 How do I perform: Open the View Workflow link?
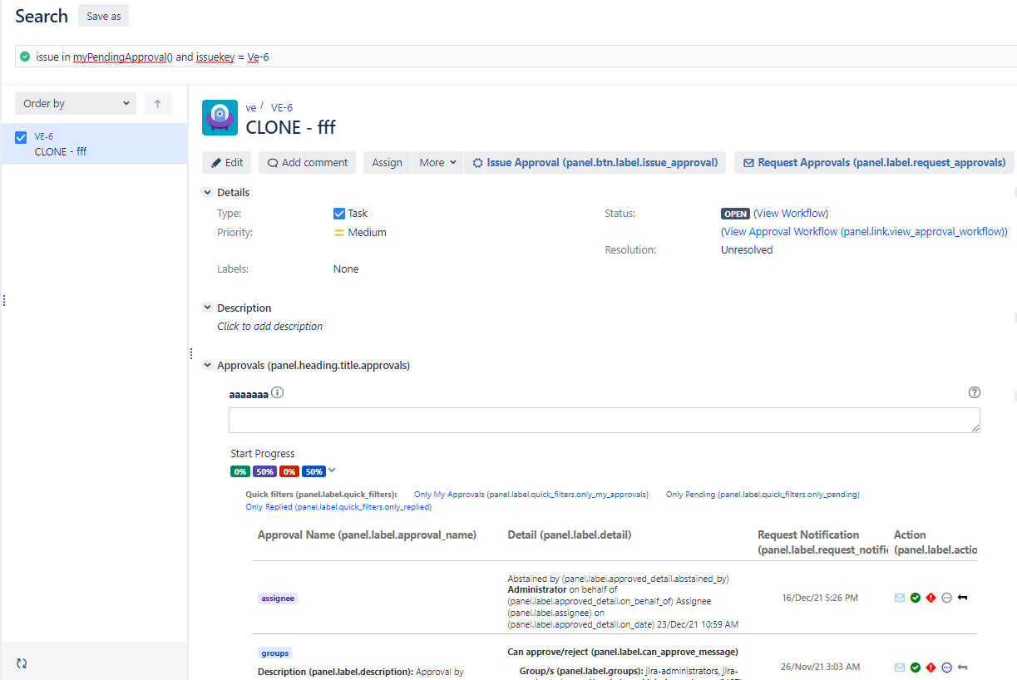(791, 214)
